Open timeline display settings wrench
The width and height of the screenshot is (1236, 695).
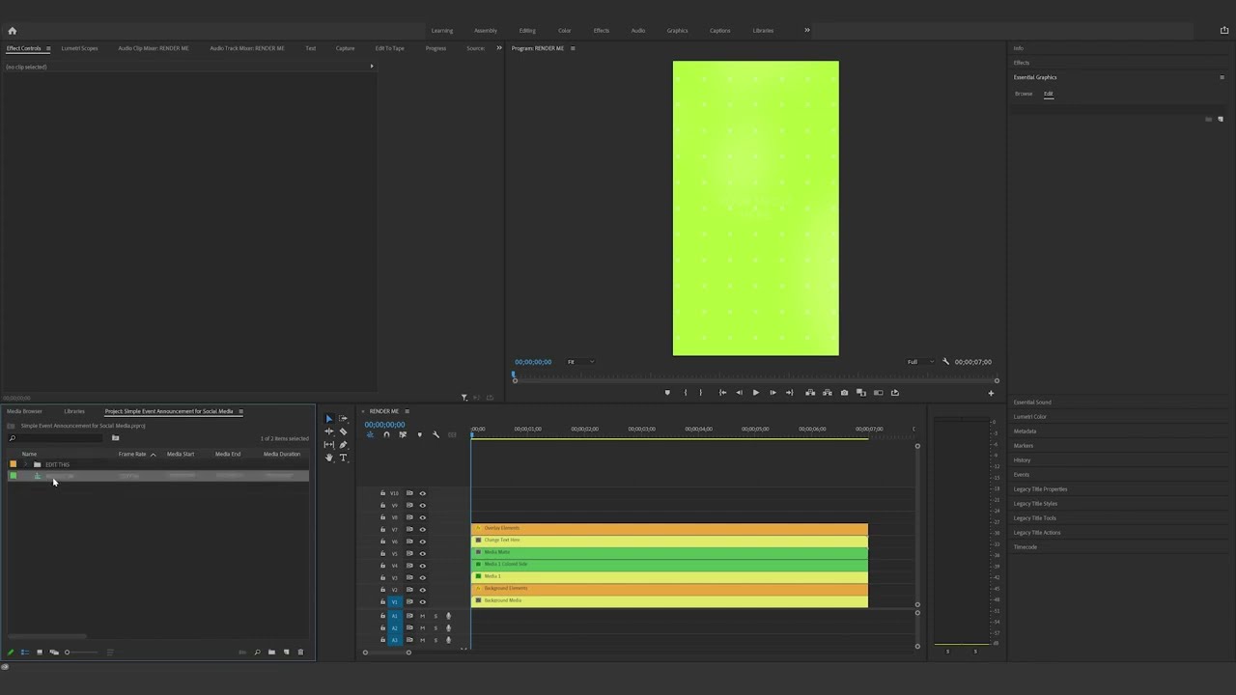pos(435,434)
